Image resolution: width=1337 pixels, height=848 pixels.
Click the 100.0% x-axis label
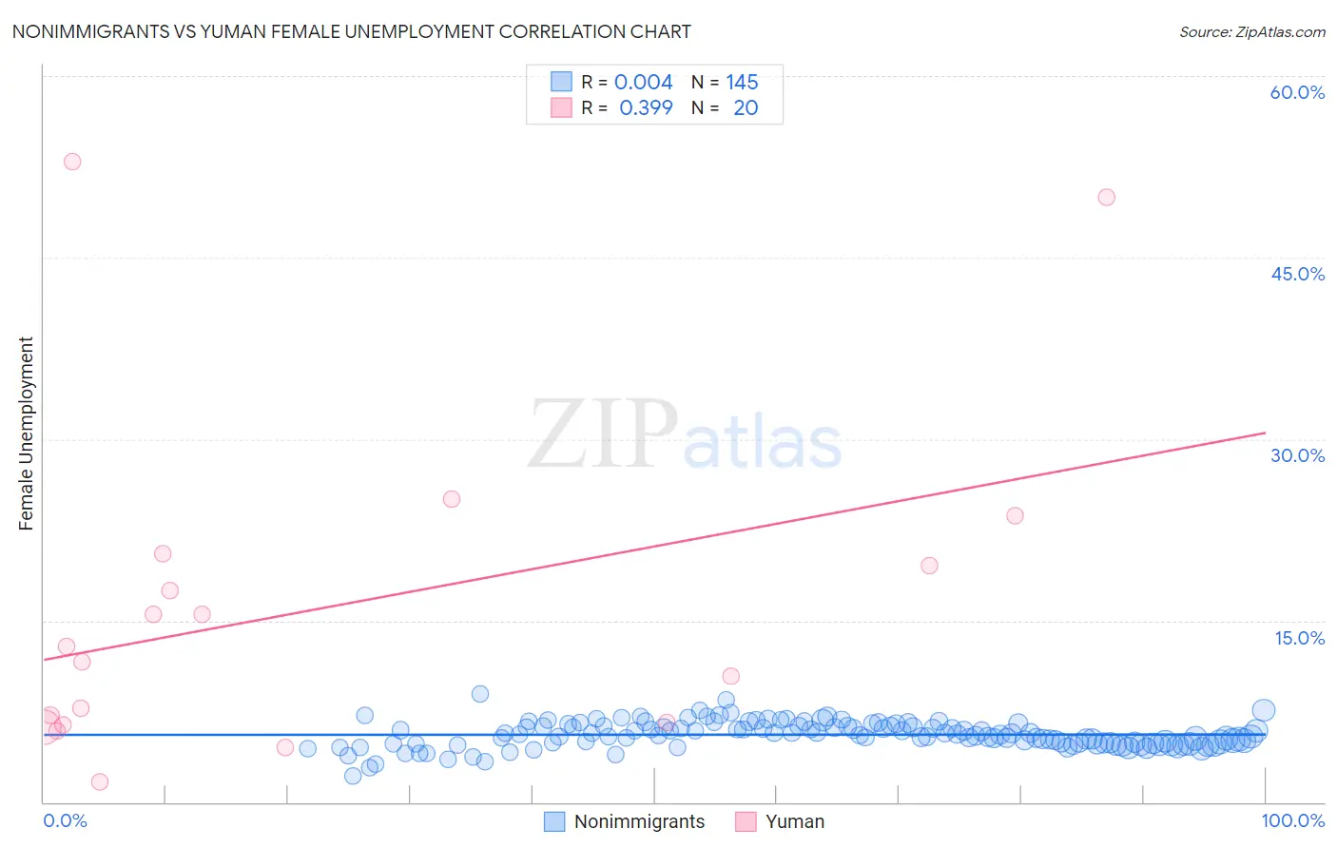click(x=1292, y=820)
